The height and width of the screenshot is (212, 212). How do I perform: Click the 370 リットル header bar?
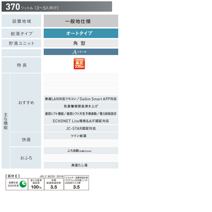pos(57,6)
